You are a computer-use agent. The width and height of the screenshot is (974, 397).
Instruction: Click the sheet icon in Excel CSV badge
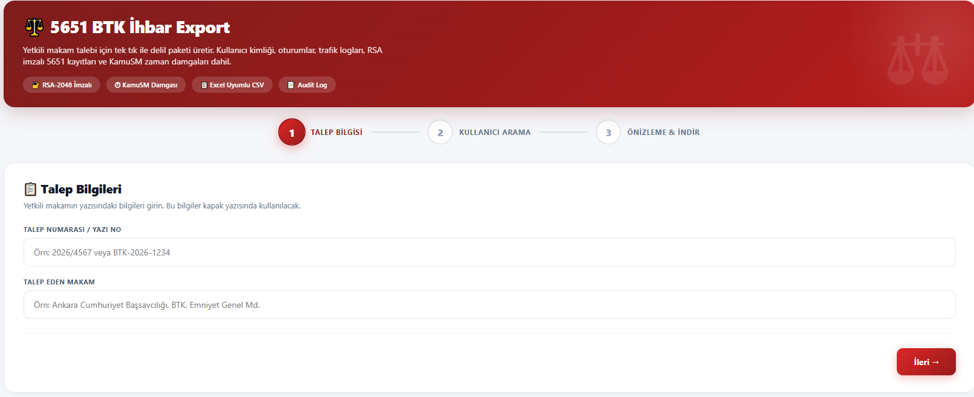[204, 85]
